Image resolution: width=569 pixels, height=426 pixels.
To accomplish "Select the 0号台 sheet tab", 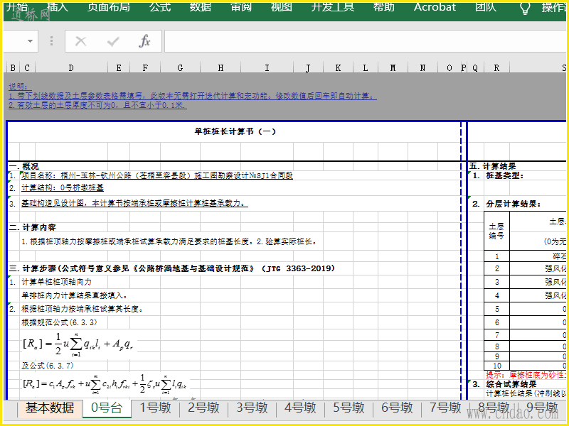I will [x=107, y=408].
